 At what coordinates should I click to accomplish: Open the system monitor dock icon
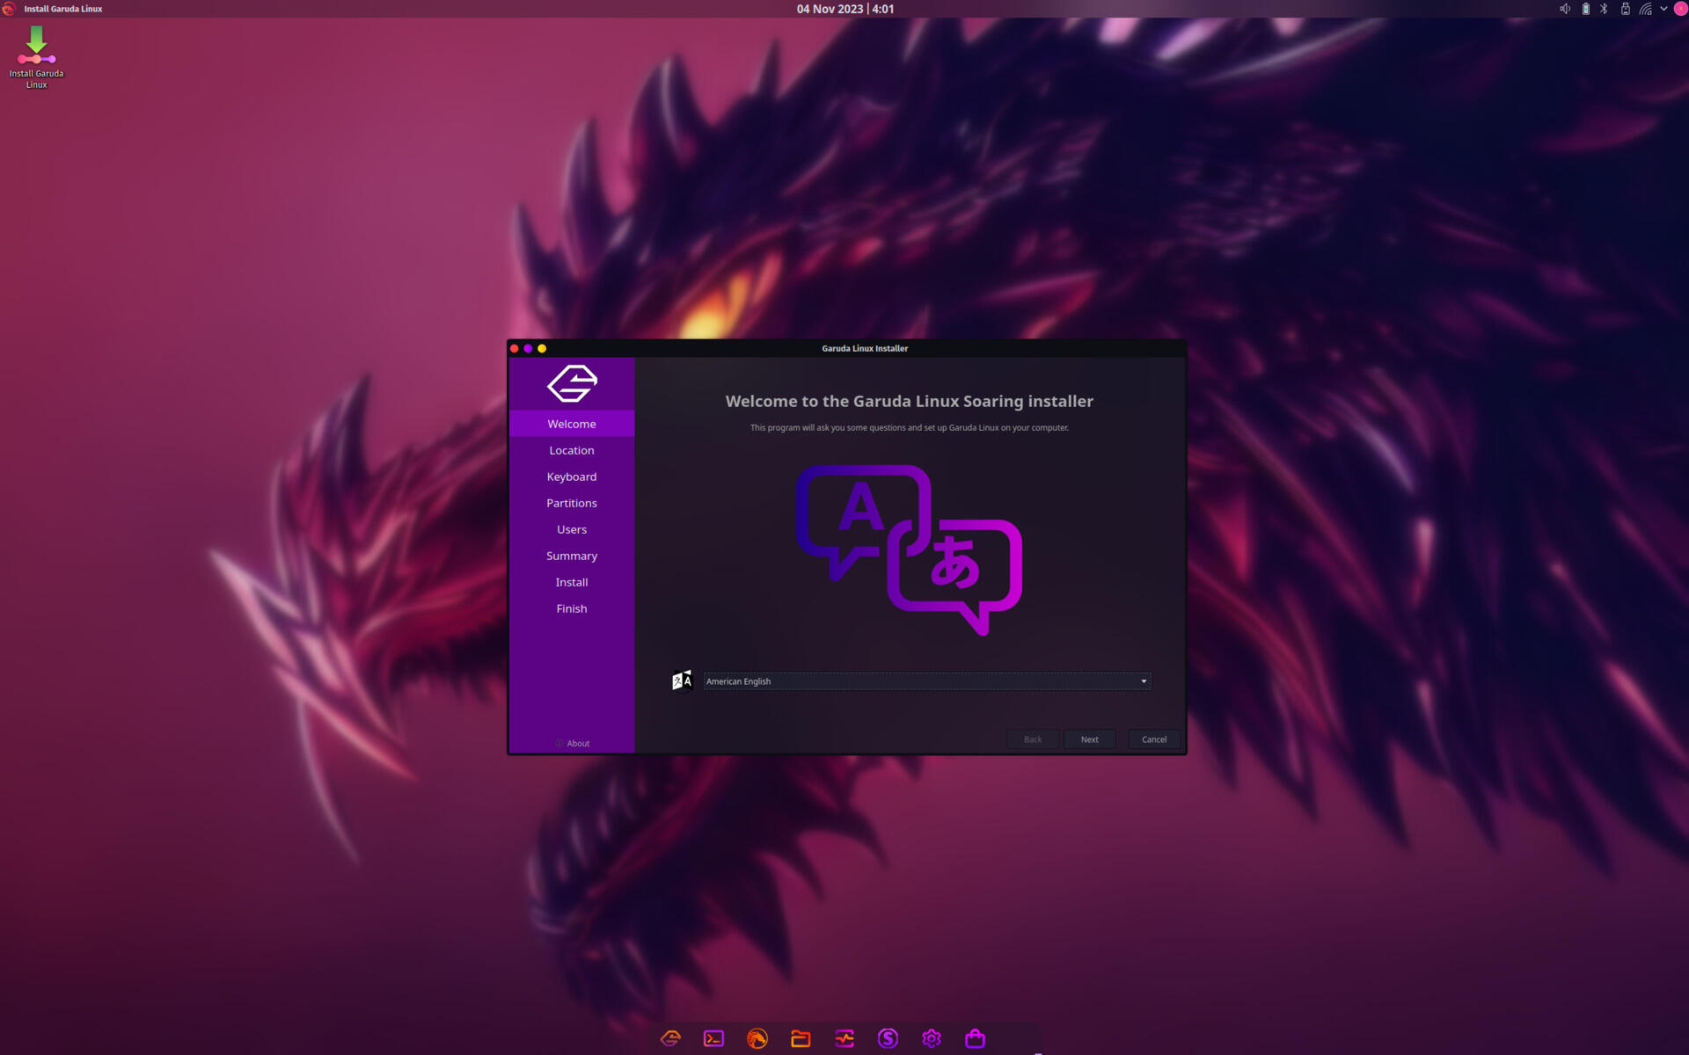844,1038
